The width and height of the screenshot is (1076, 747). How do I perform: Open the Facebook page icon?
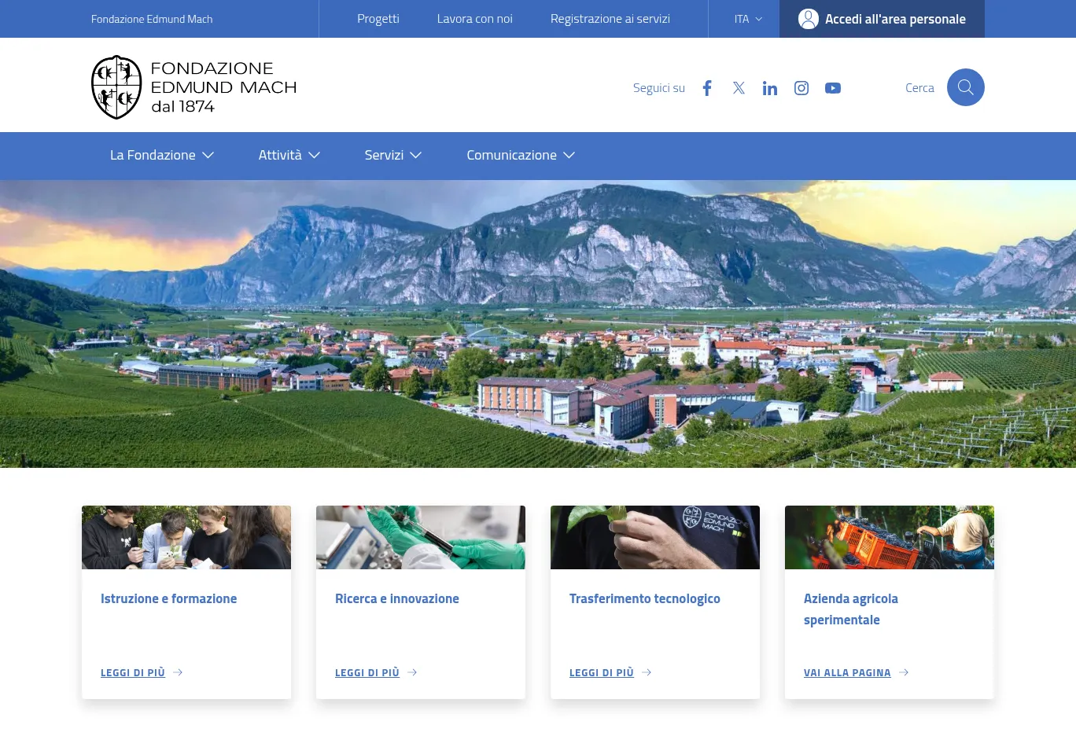pyautogui.click(x=707, y=88)
